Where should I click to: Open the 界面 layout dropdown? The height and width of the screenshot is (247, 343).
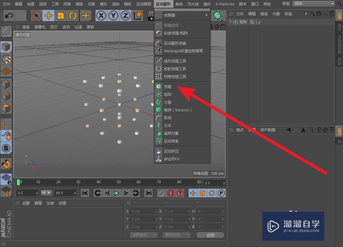coord(314,3)
